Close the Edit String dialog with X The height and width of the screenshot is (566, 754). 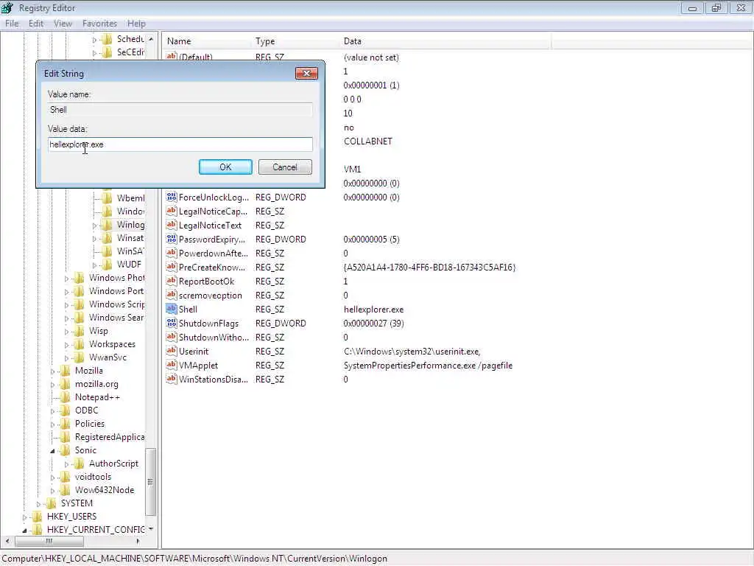tap(306, 73)
